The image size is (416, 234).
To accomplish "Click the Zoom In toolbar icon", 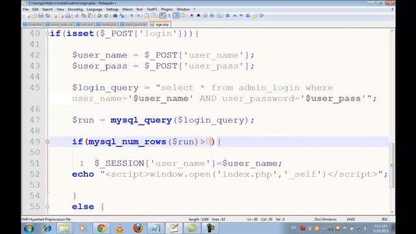I will click(131, 16).
